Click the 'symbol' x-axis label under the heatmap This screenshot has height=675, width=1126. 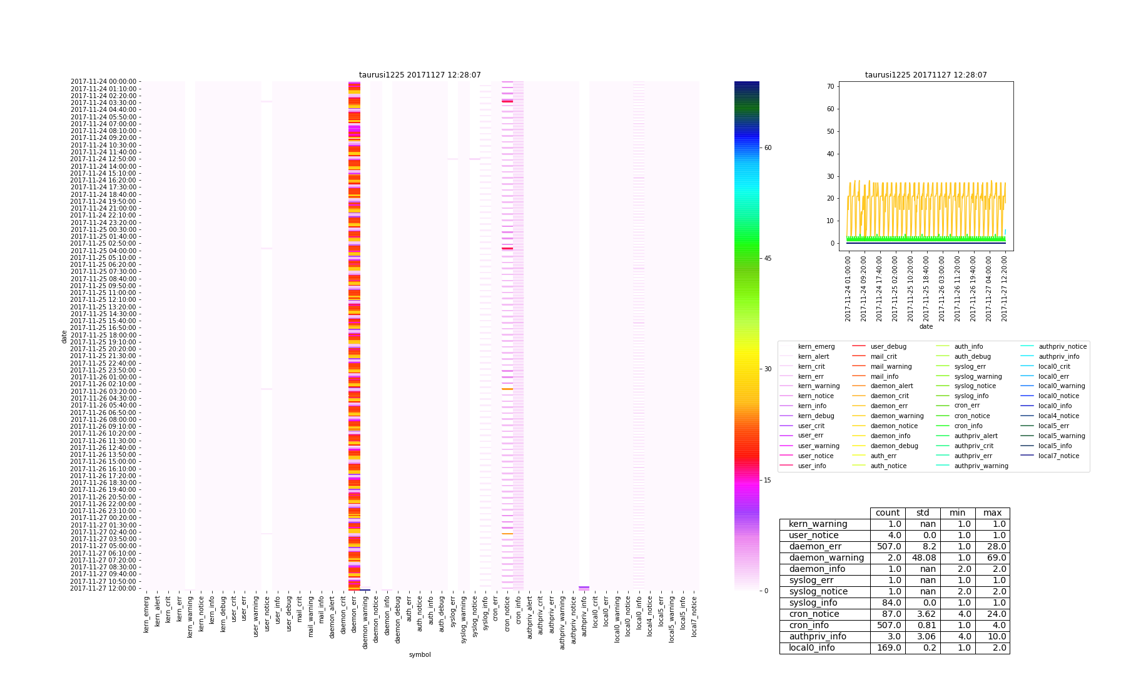[x=420, y=654]
